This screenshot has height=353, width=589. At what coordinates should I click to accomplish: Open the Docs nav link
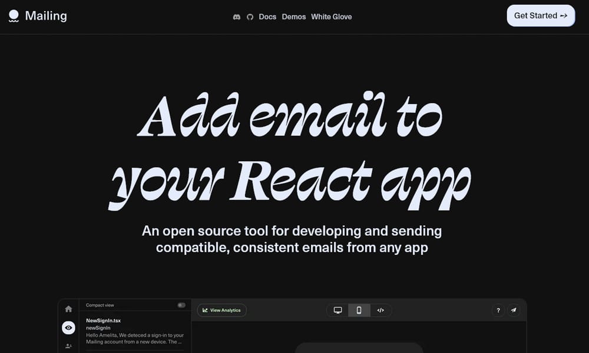pos(267,17)
